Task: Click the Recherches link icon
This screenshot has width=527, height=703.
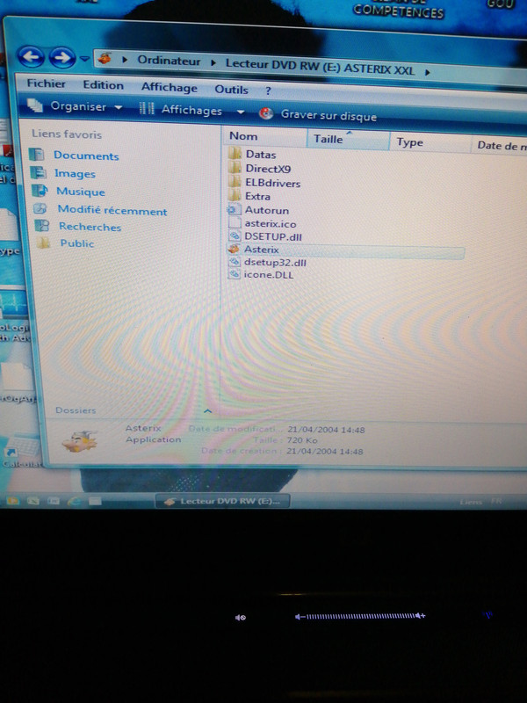Action: pos(41,226)
